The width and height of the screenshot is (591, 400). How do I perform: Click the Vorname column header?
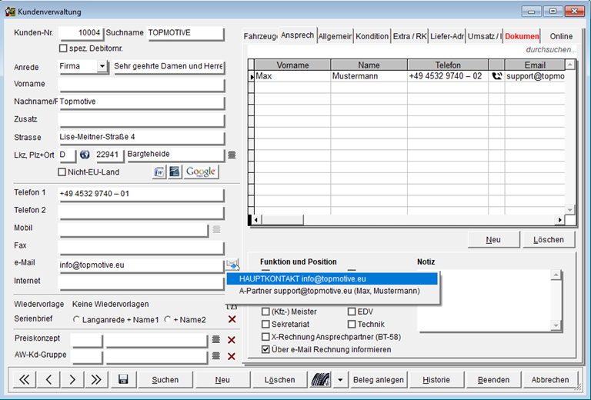(292, 65)
